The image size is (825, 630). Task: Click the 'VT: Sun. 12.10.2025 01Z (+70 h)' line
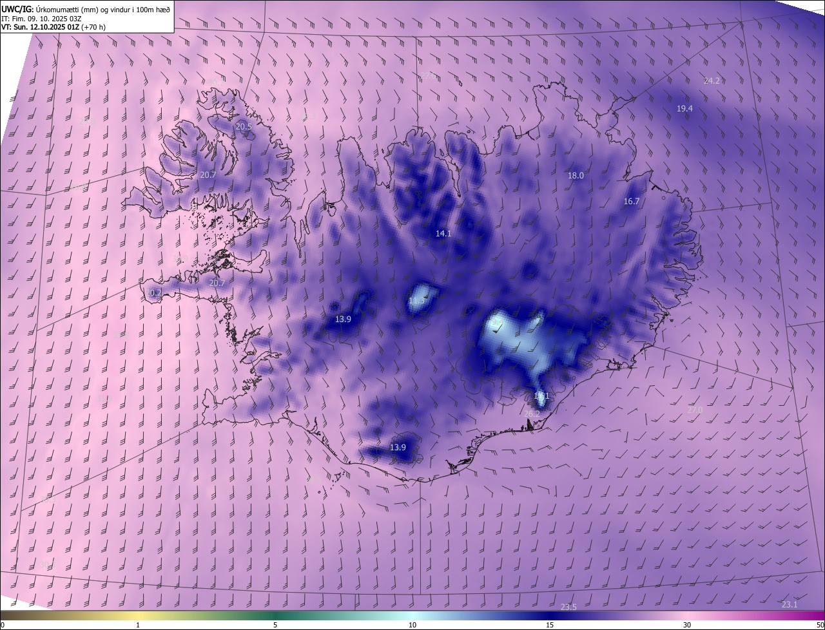(x=53, y=27)
